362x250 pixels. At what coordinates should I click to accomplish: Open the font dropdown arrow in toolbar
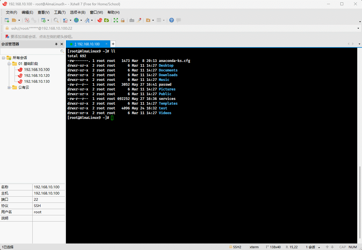click(x=92, y=20)
